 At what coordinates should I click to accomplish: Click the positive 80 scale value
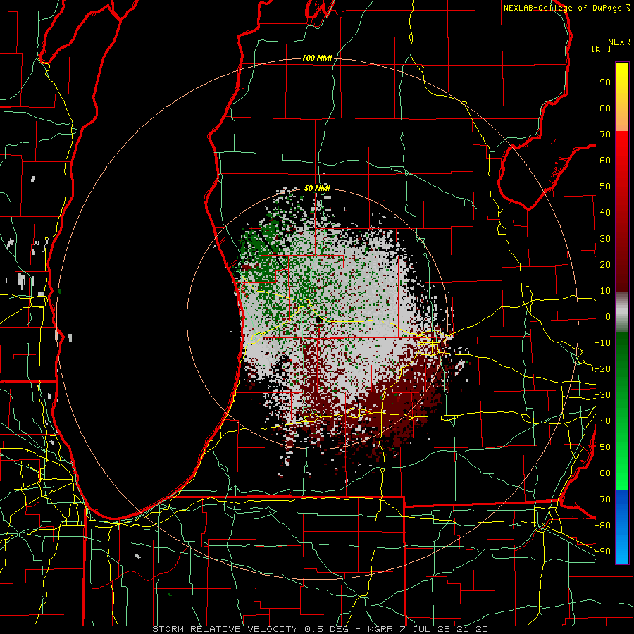[x=605, y=108]
